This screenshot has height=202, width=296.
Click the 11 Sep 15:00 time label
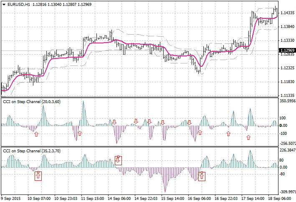coord(93,199)
